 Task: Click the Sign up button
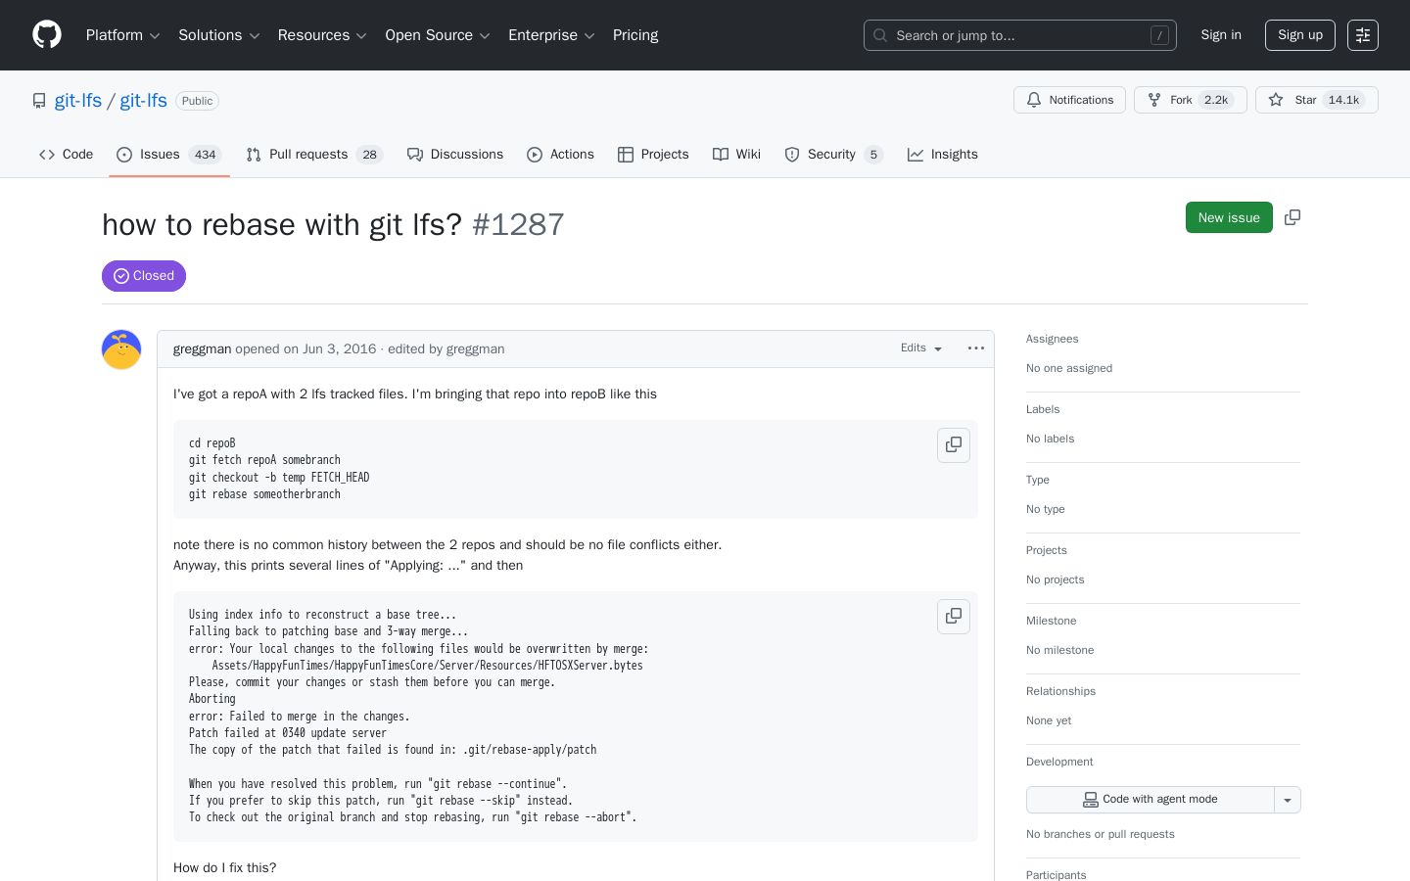[1300, 35]
